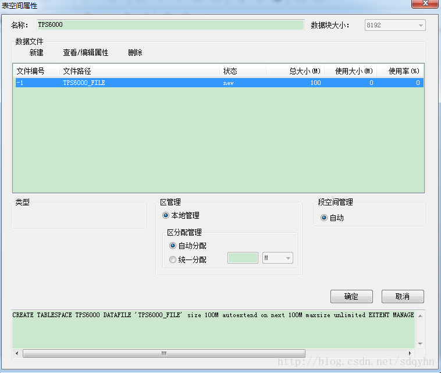Click the horizontal scrollbar left arrow
Screen dimensions: 441x373
click(17, 353)
